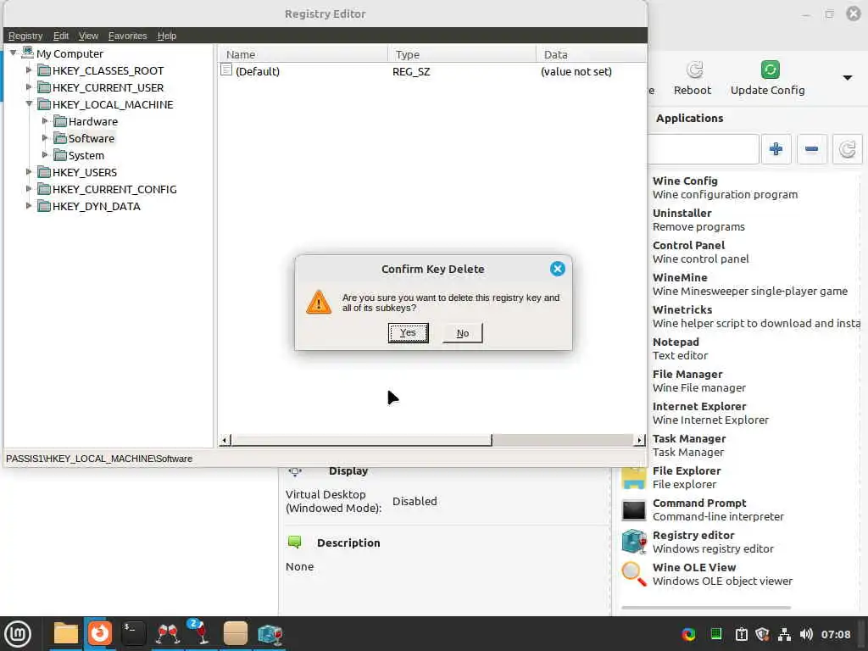
Task: Close the Confirm Key Delete dialog
Action: point(558,269)
